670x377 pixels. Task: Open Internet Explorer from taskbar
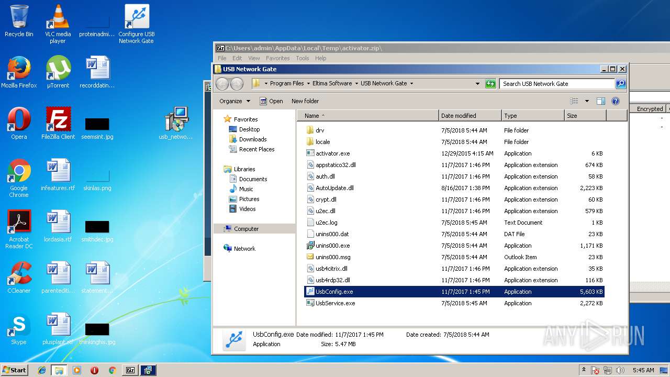point(42,370)
